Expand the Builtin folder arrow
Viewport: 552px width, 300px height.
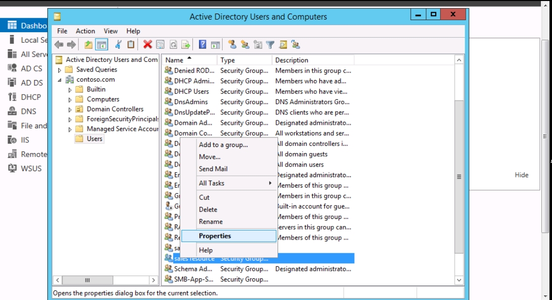(x=70, y=90)
